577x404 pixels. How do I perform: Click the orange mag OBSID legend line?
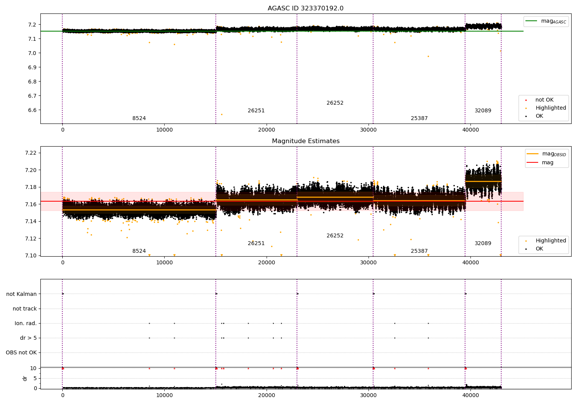532,154
